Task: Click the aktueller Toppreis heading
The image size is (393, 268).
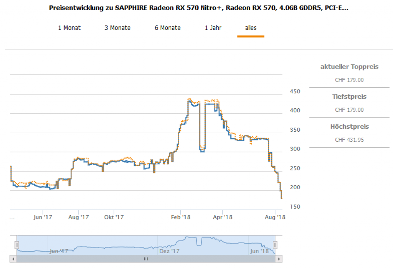Action: coord(349,67)
